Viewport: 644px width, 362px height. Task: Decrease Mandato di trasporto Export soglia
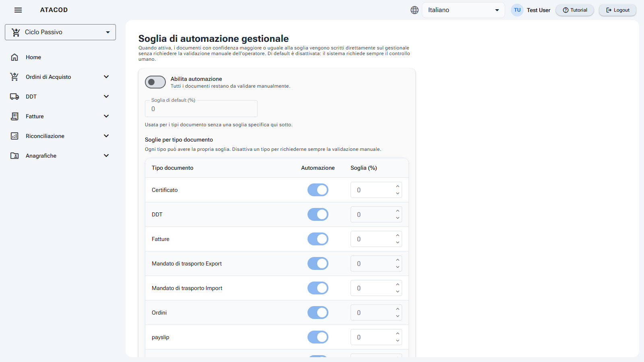398,267
